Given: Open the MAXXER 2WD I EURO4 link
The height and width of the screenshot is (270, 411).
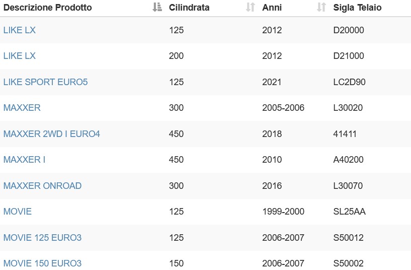Looking at the screenshot, I should (x=52, y=134).
